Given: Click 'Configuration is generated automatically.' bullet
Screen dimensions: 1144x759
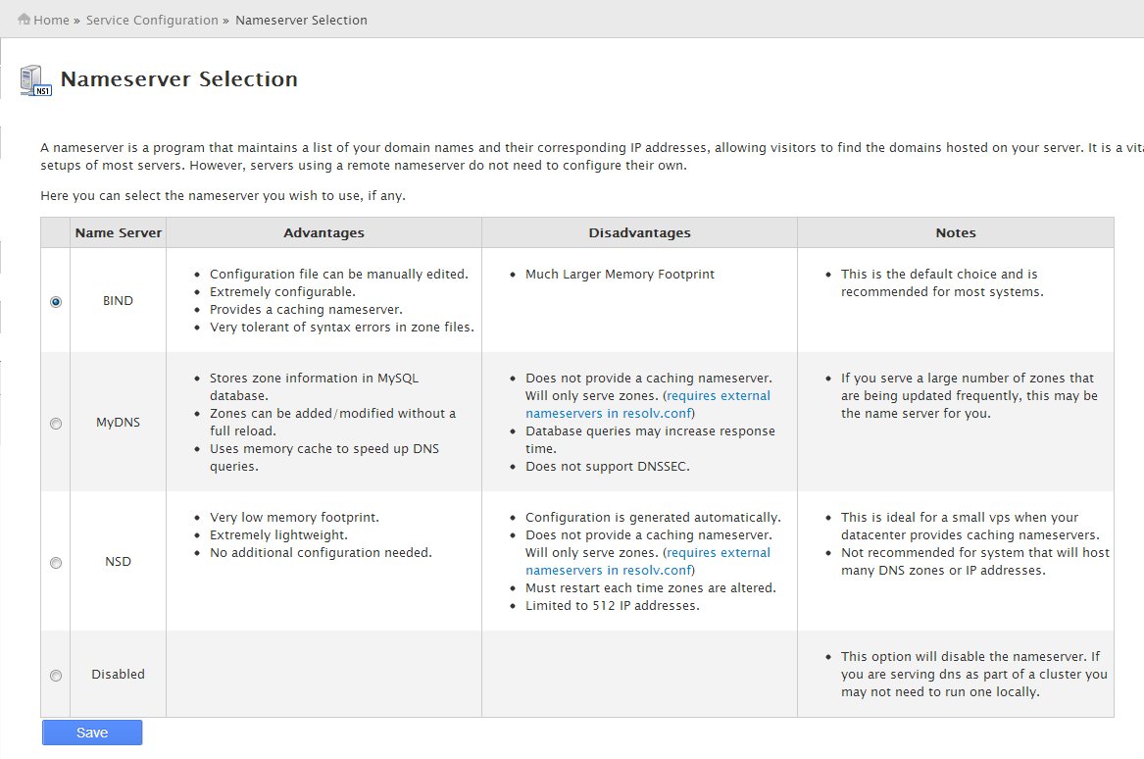Looking at the screenshot, I should point(653,517).
